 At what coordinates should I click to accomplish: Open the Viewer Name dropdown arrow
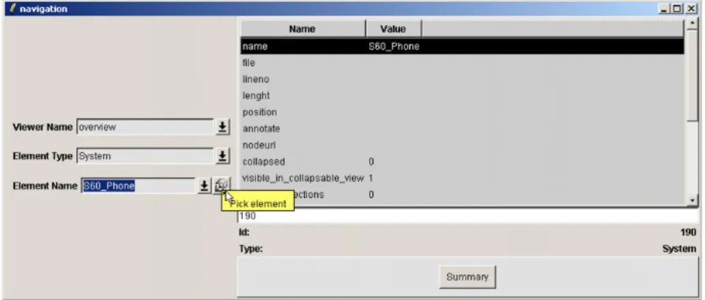(221, 127)
